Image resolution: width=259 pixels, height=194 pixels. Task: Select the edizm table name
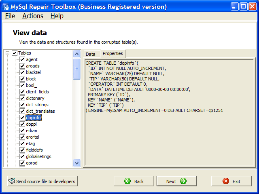(32, 131)
